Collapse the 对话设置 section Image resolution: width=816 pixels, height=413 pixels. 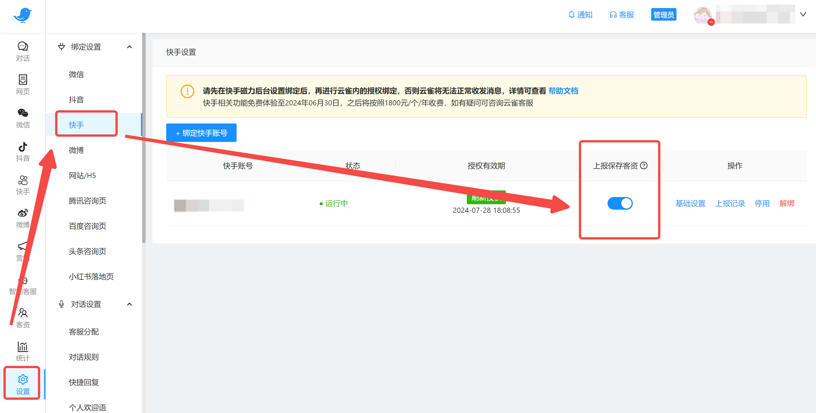(x=129, y=304)
